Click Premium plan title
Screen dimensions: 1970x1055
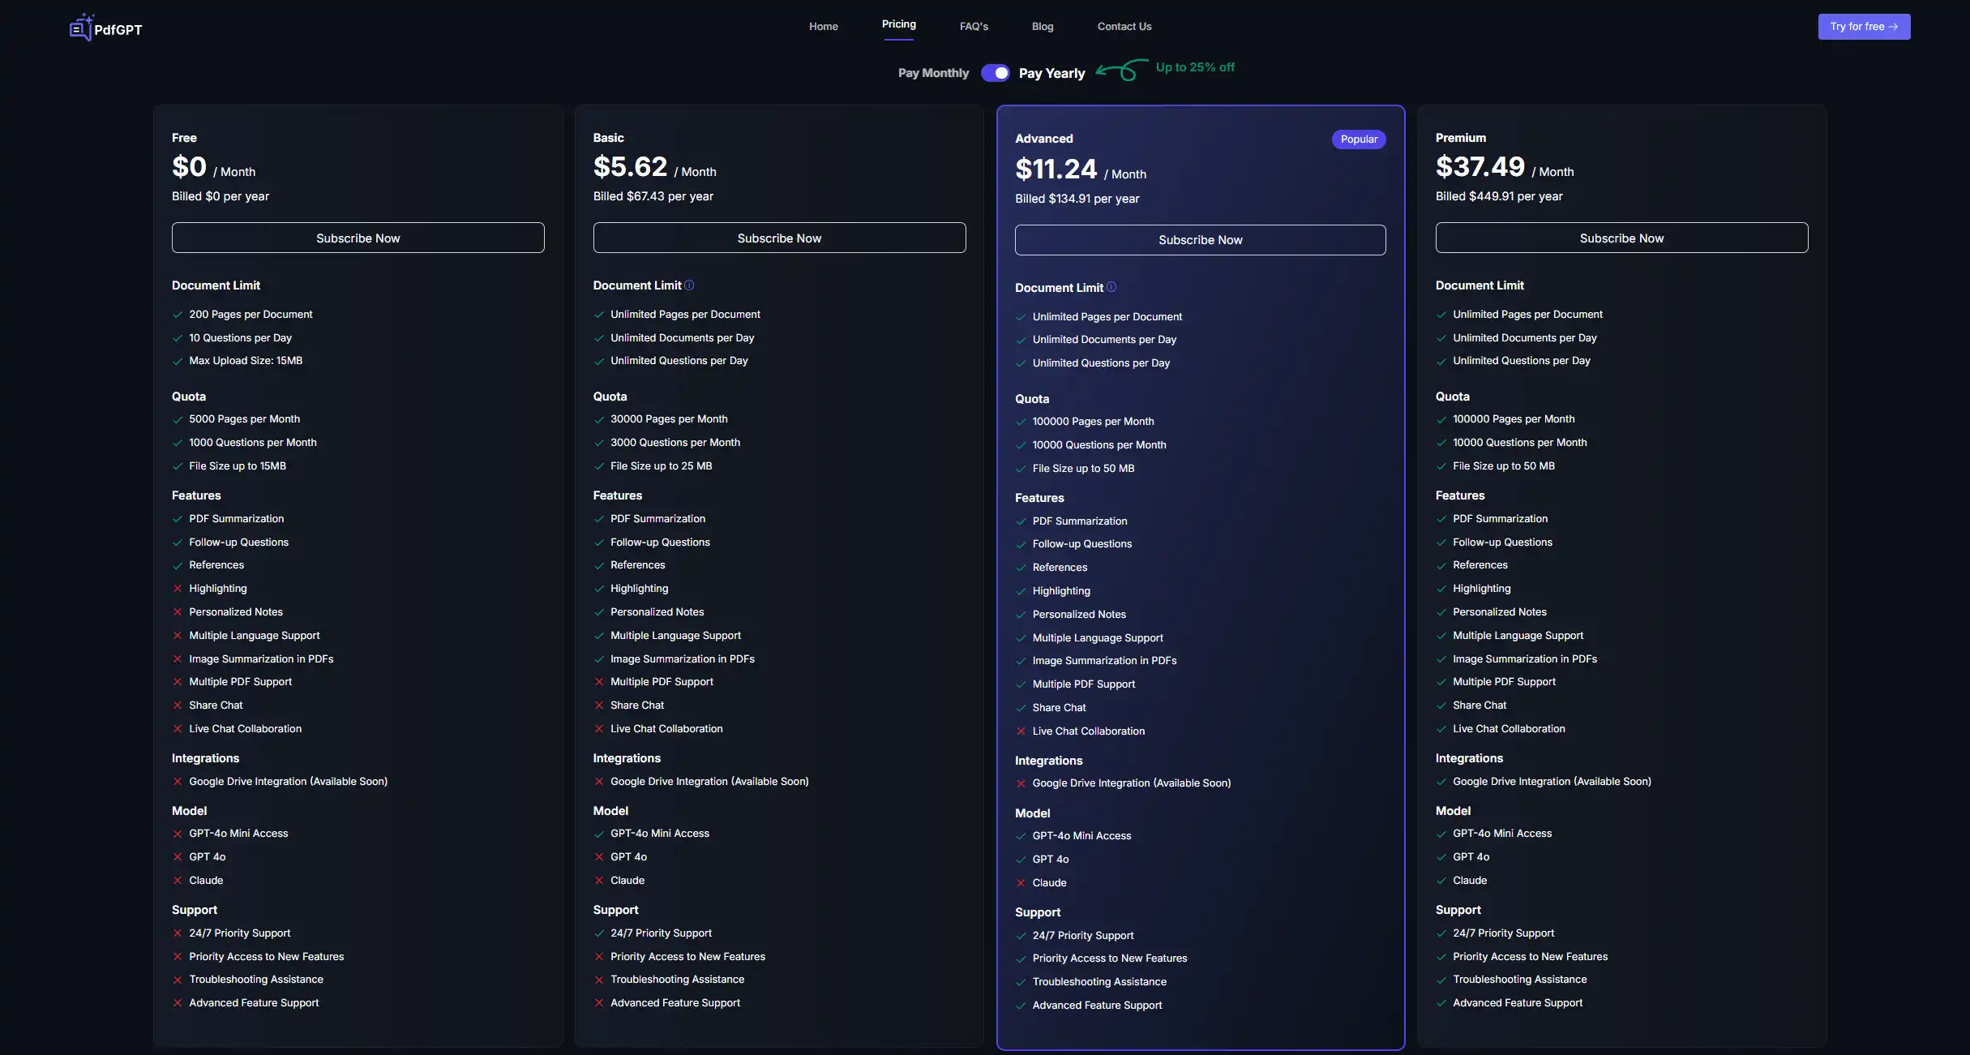click(1460, 138)
